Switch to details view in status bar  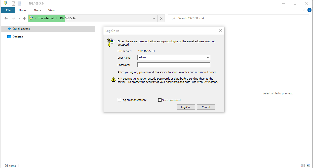coord(303,165)
